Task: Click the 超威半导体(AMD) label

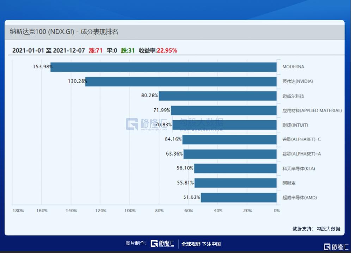Action: [300, 198]
